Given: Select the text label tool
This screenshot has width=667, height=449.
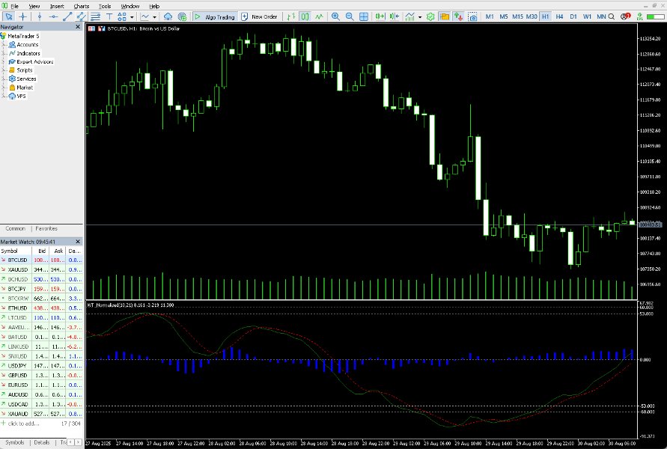Looking at the screenshot, I should [x=109, y=16].
